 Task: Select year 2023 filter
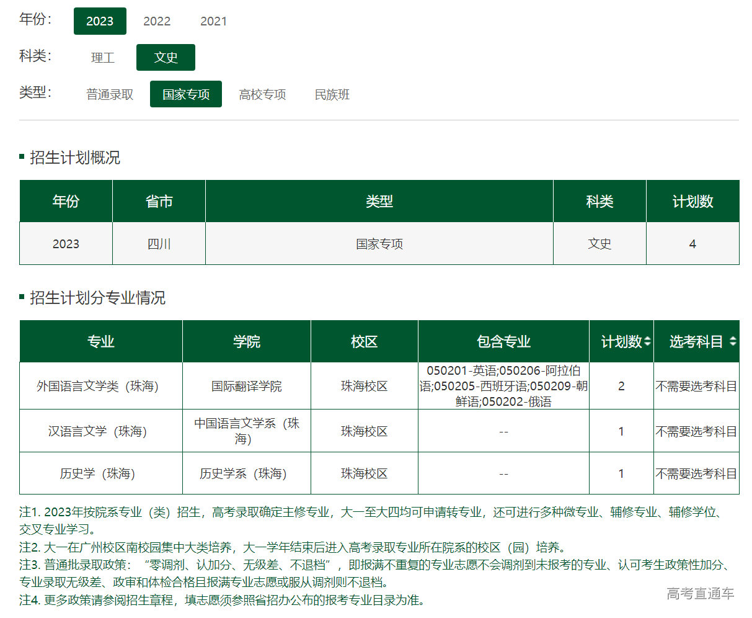(x=100, y=21)
